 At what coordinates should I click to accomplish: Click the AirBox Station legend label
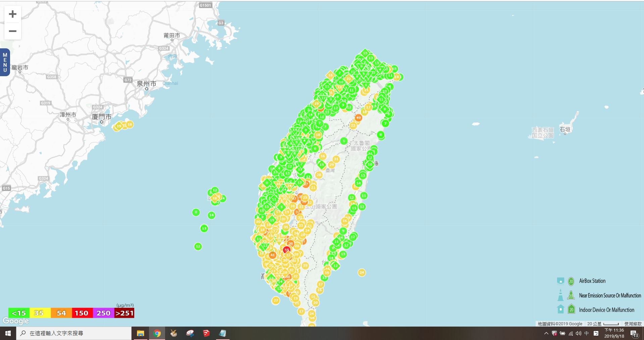coord(592,281)
